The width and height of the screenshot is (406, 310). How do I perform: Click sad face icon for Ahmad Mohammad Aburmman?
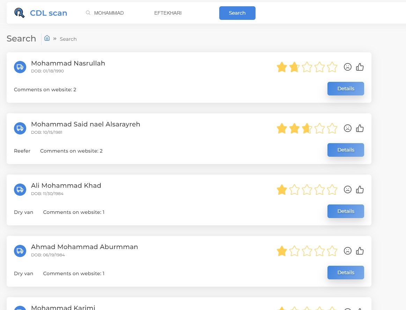[348, 251]
